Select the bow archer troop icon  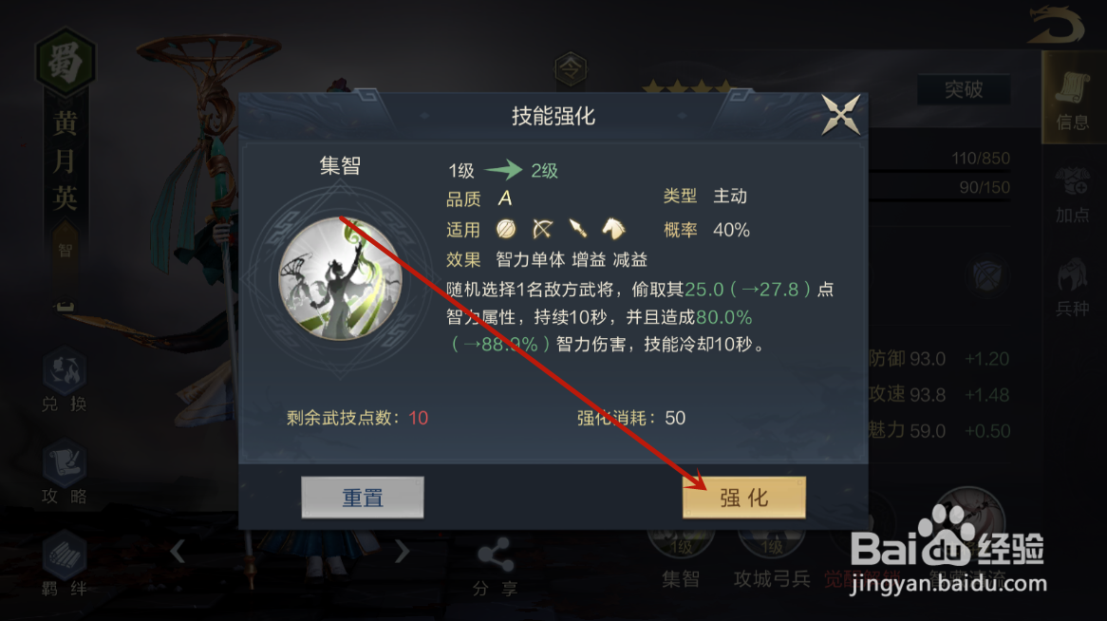point(542,229)
